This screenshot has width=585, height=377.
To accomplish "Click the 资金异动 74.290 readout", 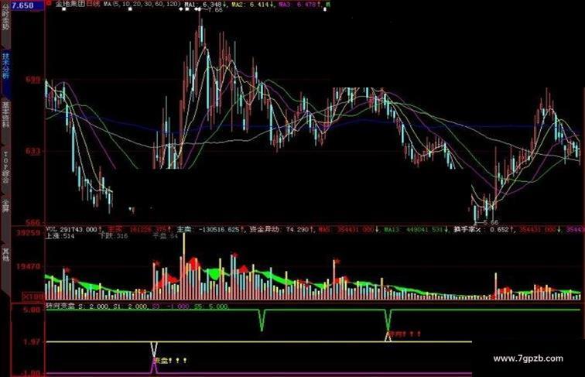I will point(282,229).
